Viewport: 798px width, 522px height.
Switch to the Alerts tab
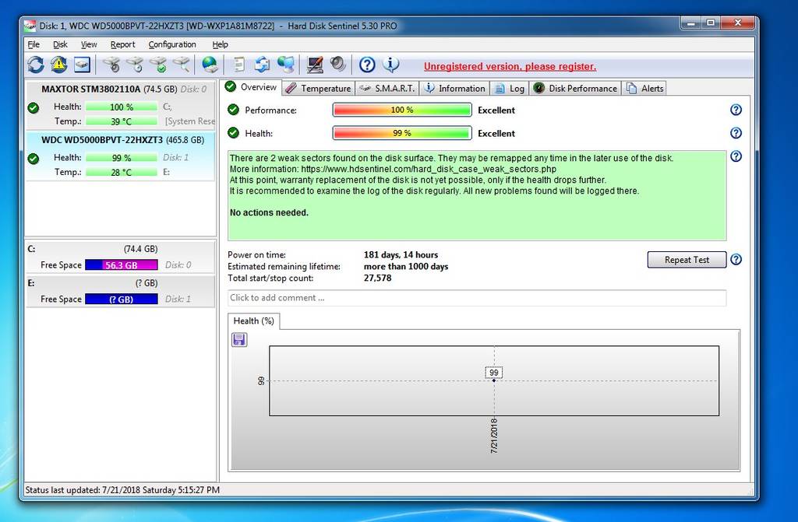644,89
